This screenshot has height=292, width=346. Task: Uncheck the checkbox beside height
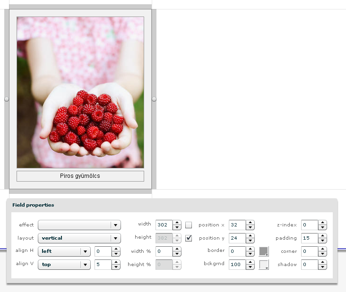(x=189, y=238)
